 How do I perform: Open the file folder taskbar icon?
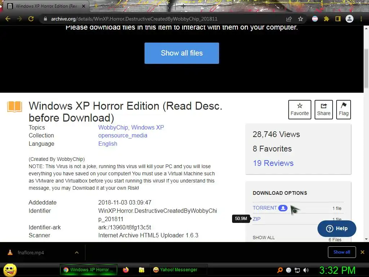click(x=141, y=270)
